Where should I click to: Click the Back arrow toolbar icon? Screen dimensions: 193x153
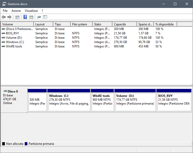tap(4, 17)
